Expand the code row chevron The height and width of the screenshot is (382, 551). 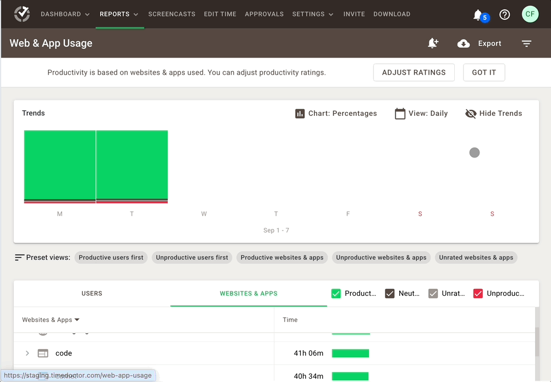(27, 353)
